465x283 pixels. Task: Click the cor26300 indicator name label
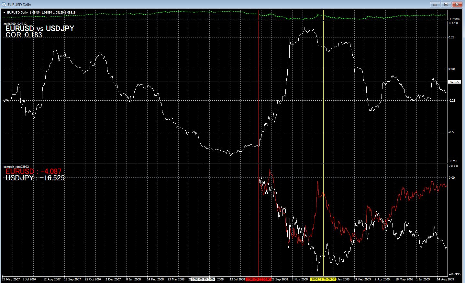click(15, 24)
